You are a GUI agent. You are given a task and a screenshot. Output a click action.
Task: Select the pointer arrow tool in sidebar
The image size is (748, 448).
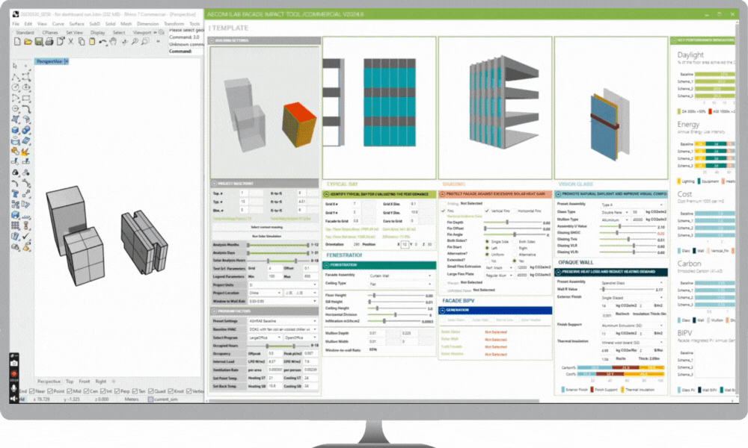[x=16, y=66]
